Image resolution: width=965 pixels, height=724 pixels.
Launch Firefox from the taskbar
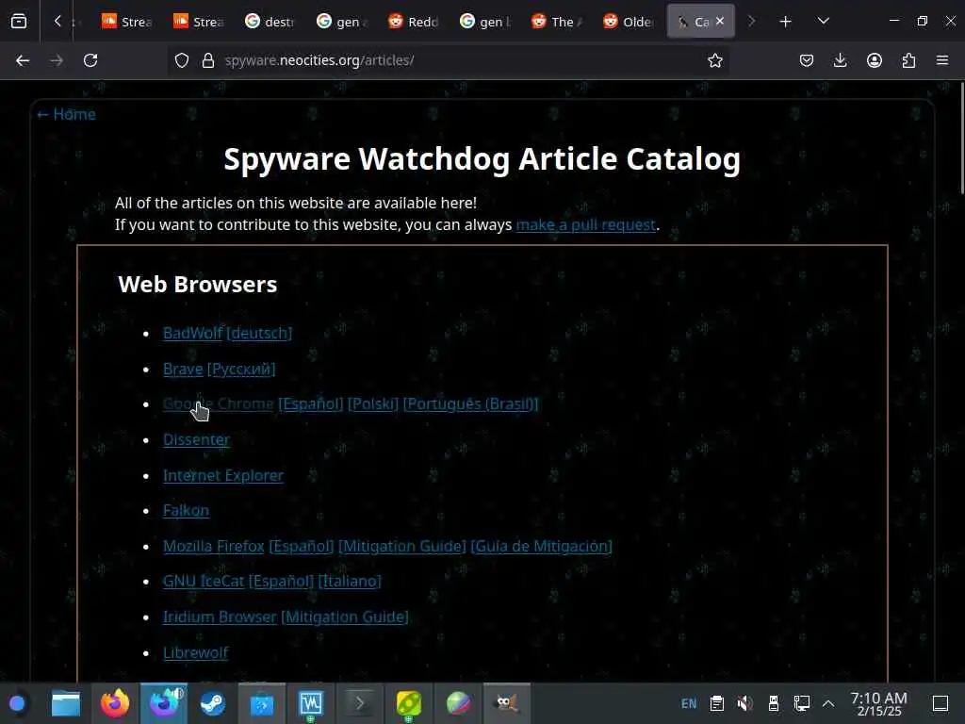point(115,703)
